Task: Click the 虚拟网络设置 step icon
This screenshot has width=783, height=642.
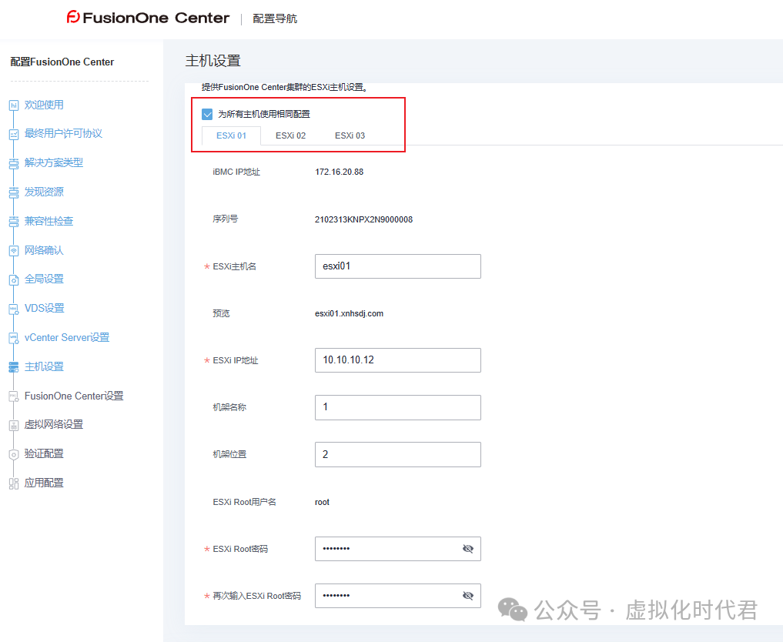Action: [x=14, y=426]
